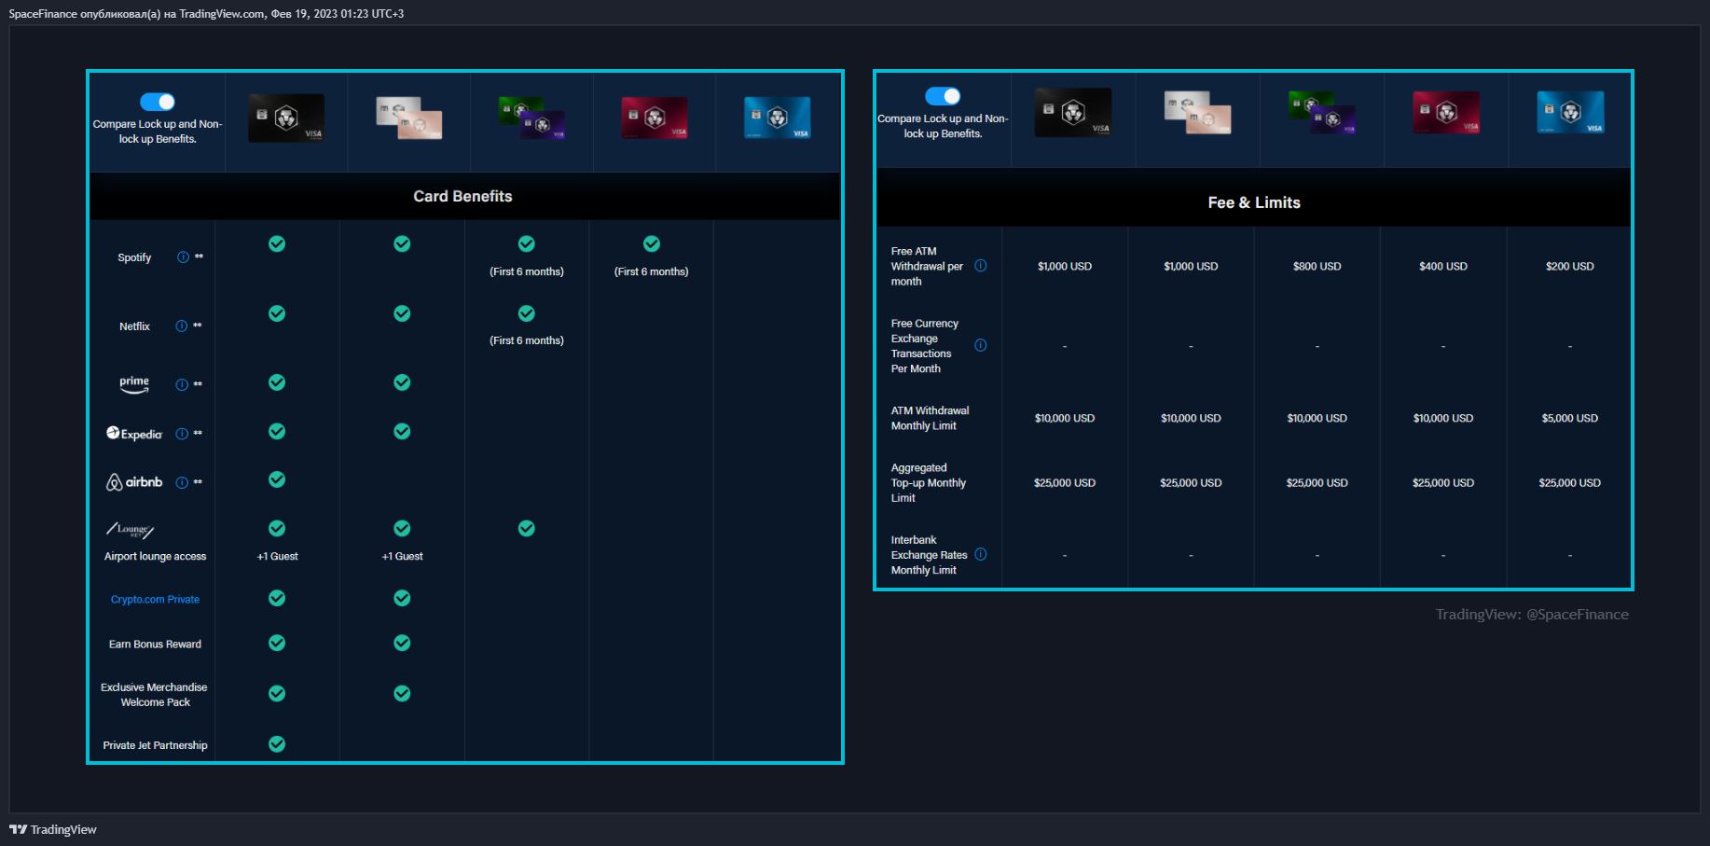Click Private Jet Partnership checkmark
Screen dimensions: 1710x846
coord(277,743)
